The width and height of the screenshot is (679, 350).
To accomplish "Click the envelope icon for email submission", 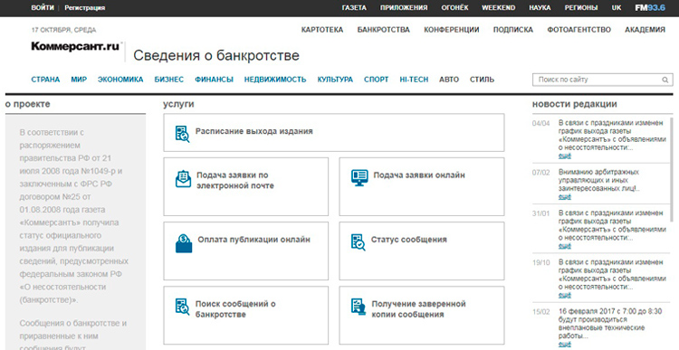I will tap(183, 179).
